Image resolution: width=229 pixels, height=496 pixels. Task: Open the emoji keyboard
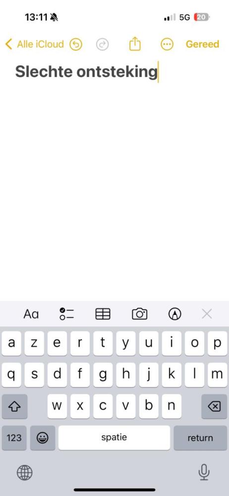[43, 438]
